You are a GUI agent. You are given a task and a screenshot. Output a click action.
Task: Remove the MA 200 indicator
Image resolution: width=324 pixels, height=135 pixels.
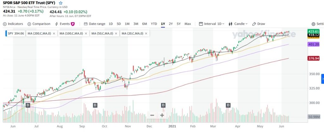[54, 33]
